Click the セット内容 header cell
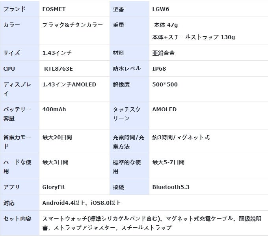This screenshot has width=268, height=236. pyautogui.click(x=20, y=223)
